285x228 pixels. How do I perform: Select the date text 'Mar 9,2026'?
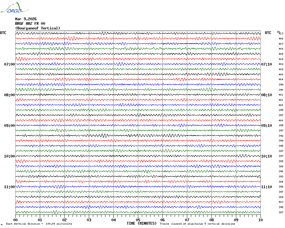(26, 19)
